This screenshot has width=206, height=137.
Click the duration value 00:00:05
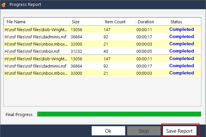click(x=144, y=51)
